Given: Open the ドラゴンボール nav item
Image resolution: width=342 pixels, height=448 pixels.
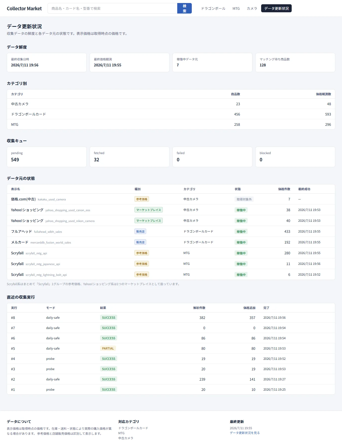Looking at the screenshot, I should point(213,8).
